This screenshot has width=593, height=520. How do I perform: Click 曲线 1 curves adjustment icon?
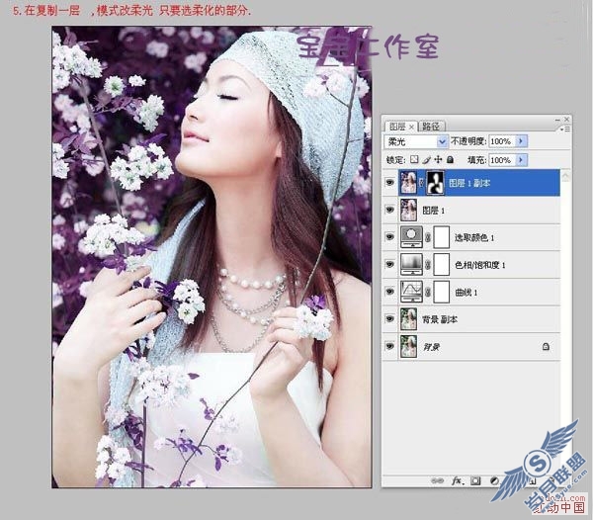tap(411, 292)
